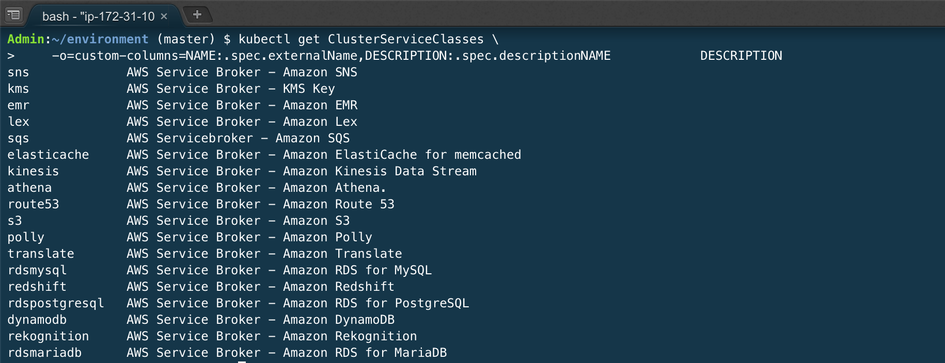Open the terminal window list icon
Screen dimensions: 945x363
pos(14,14)
